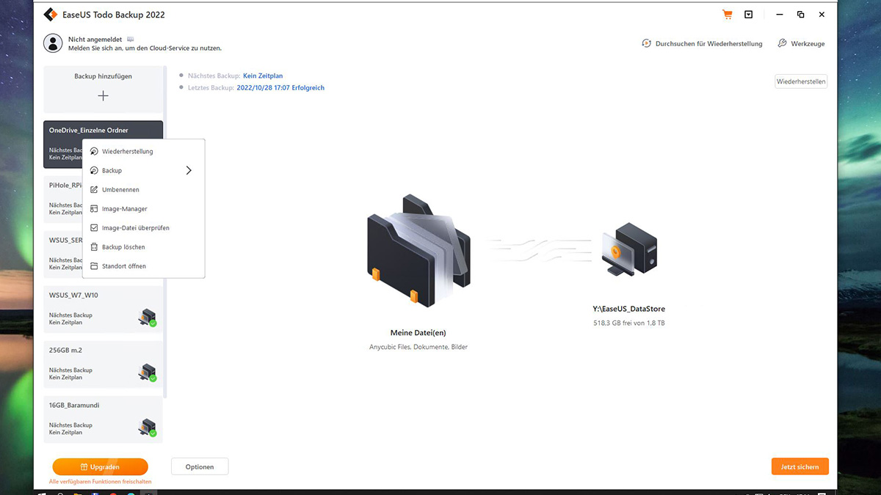881x495 pixels.
Task: Click the source folders graphic above Meine Datei(en)
Action: (420, 251)
